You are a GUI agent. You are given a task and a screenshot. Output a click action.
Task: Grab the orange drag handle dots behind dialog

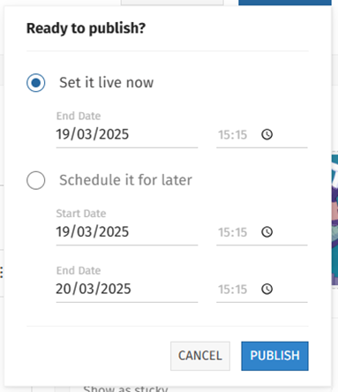(2, 273)
